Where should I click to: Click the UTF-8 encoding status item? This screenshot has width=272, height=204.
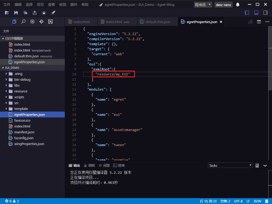coord(238,201)
